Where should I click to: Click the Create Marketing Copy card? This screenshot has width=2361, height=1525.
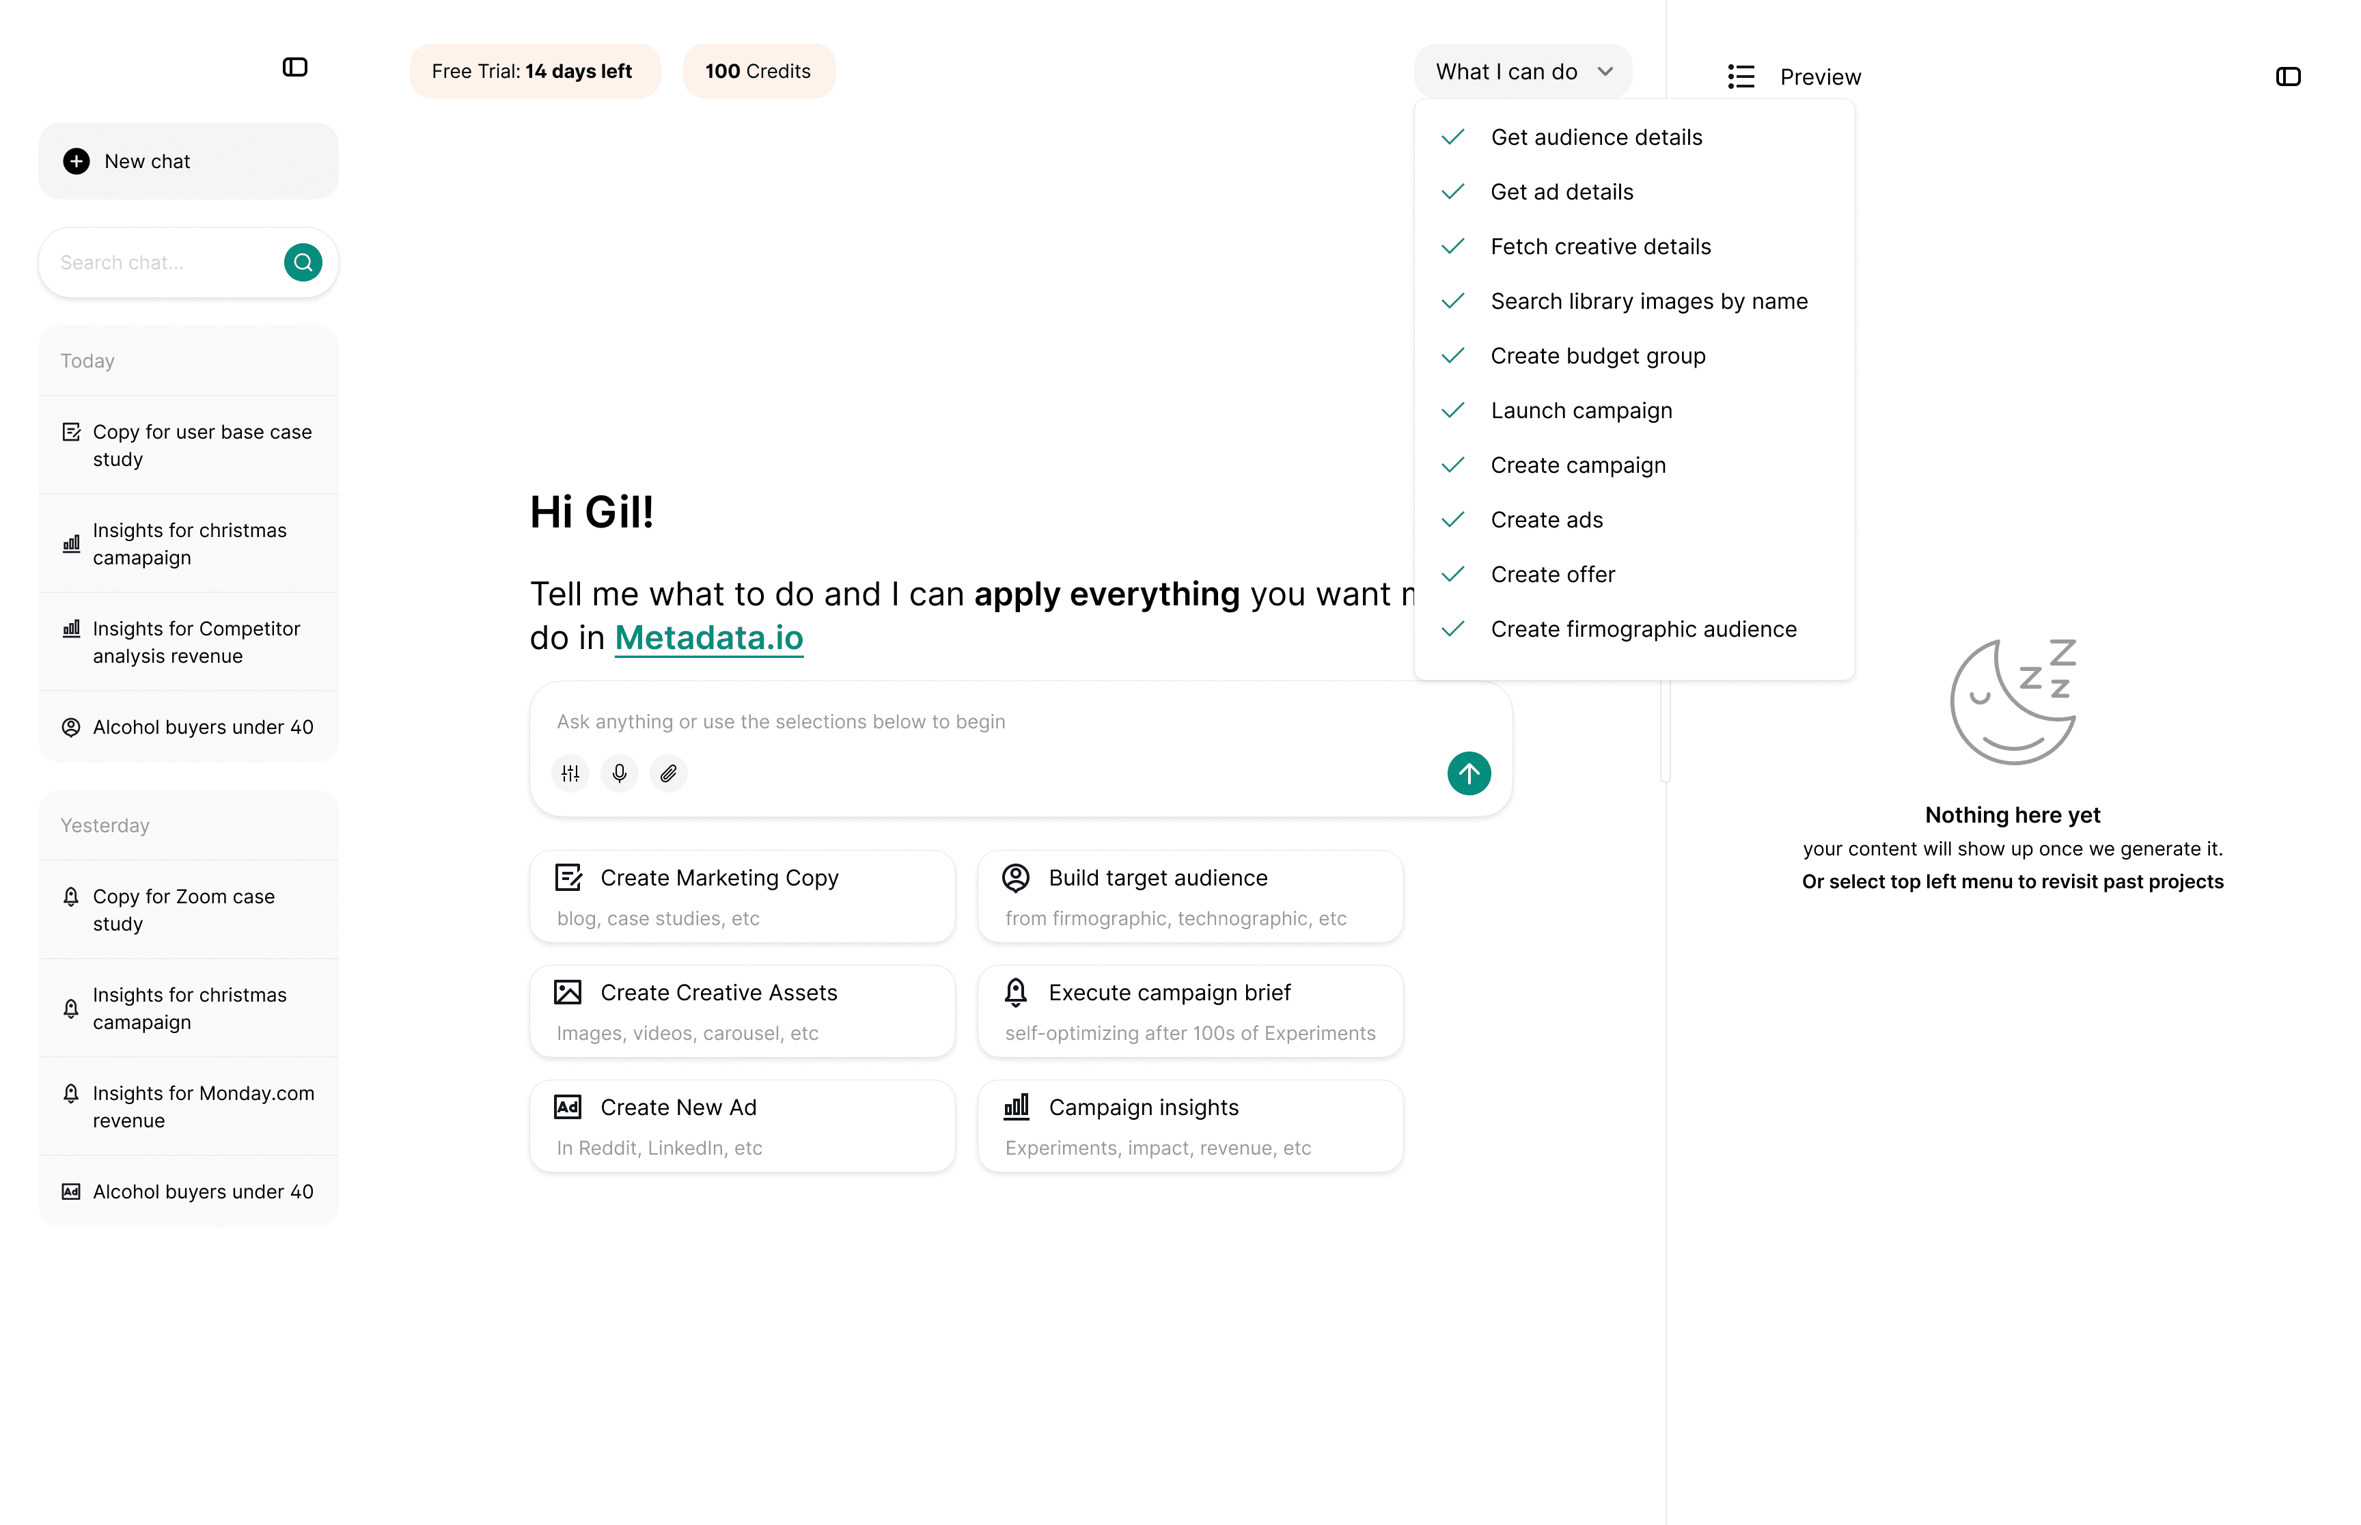(x=741, y=896)
